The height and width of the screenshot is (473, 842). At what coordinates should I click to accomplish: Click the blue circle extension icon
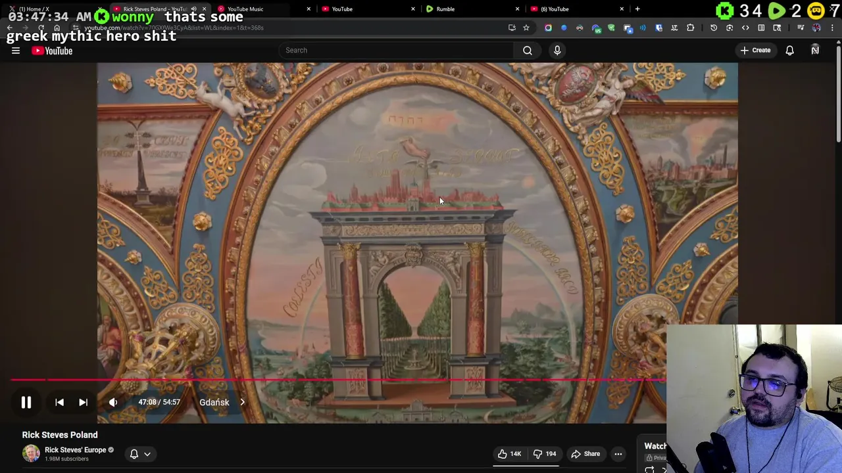(x=564, y=28)
